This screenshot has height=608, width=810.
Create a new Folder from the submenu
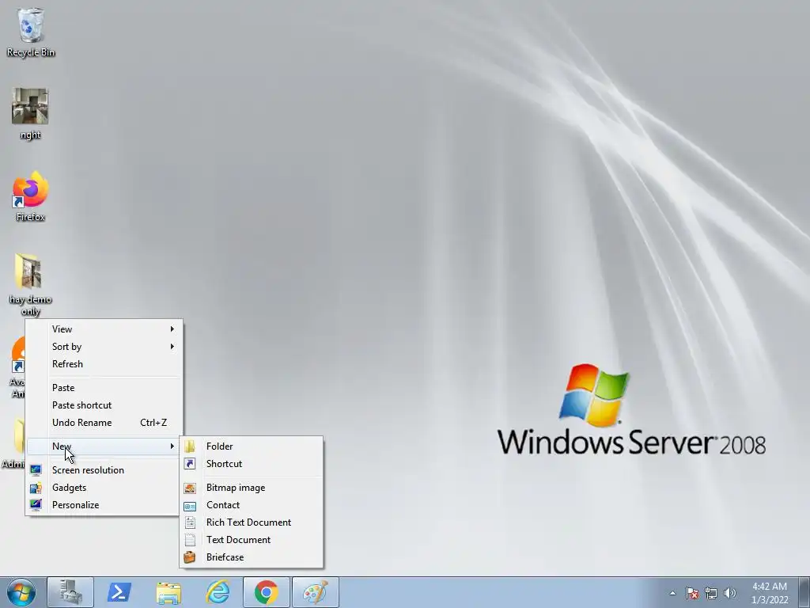[252, 446]
